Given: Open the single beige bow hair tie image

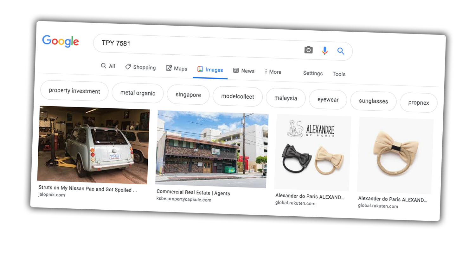Looking at the screenshot, I should tap(395, 156).
